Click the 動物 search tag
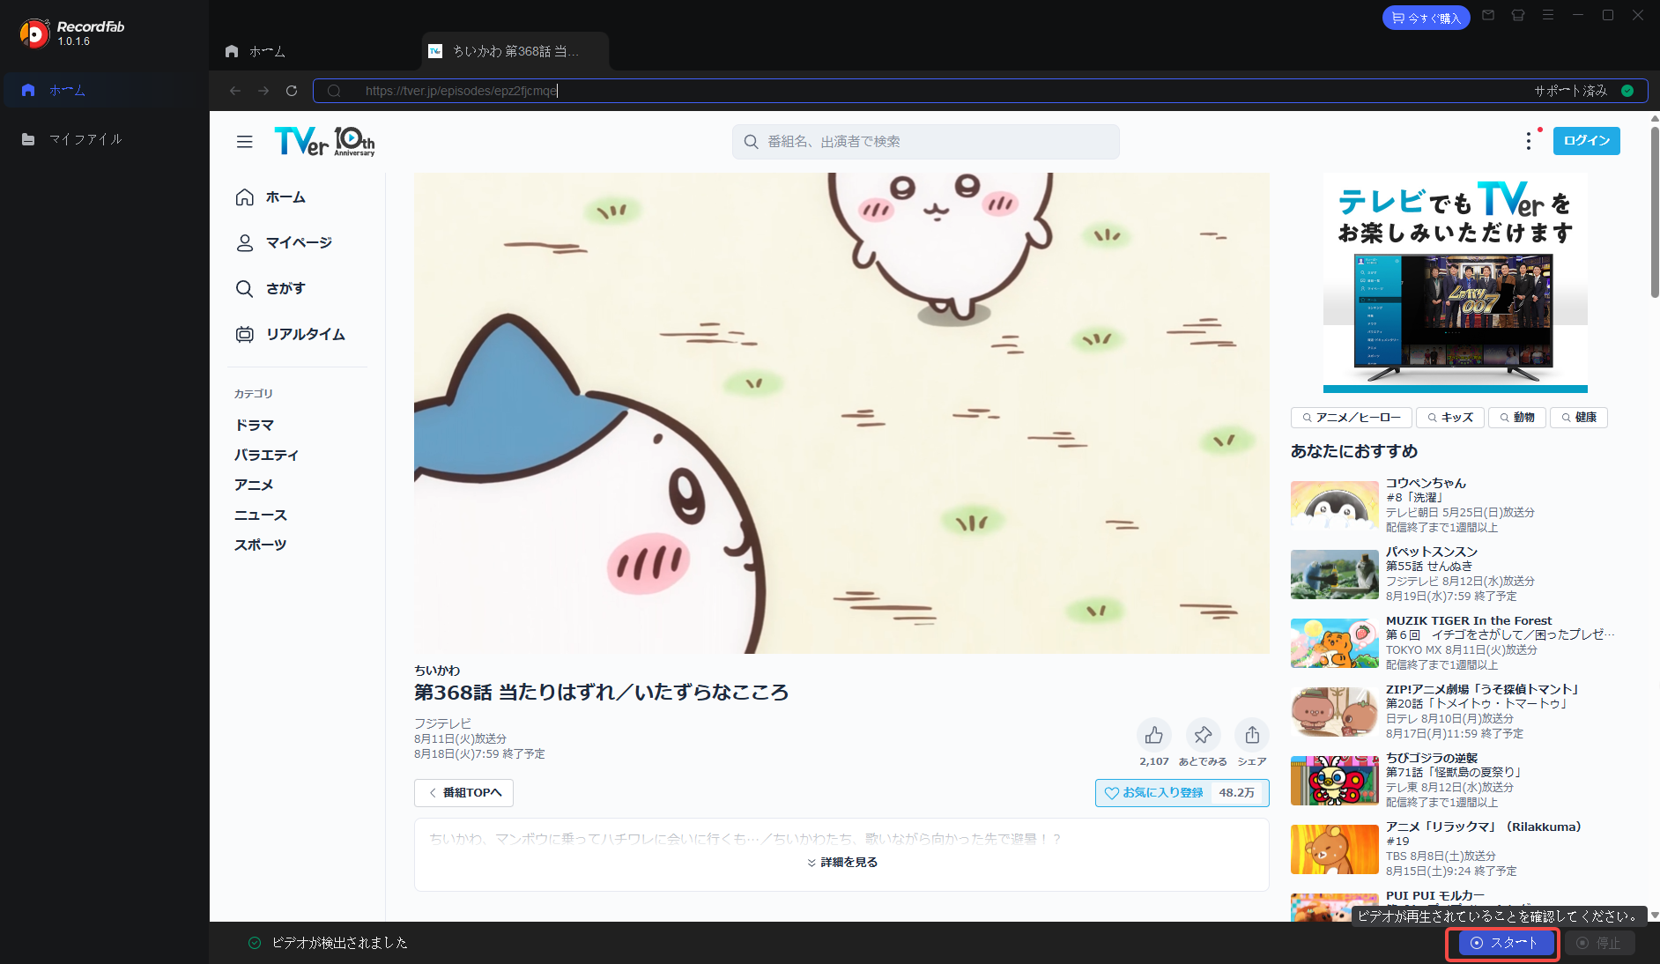The image size is (1660, 964). tap(1517, 418)
